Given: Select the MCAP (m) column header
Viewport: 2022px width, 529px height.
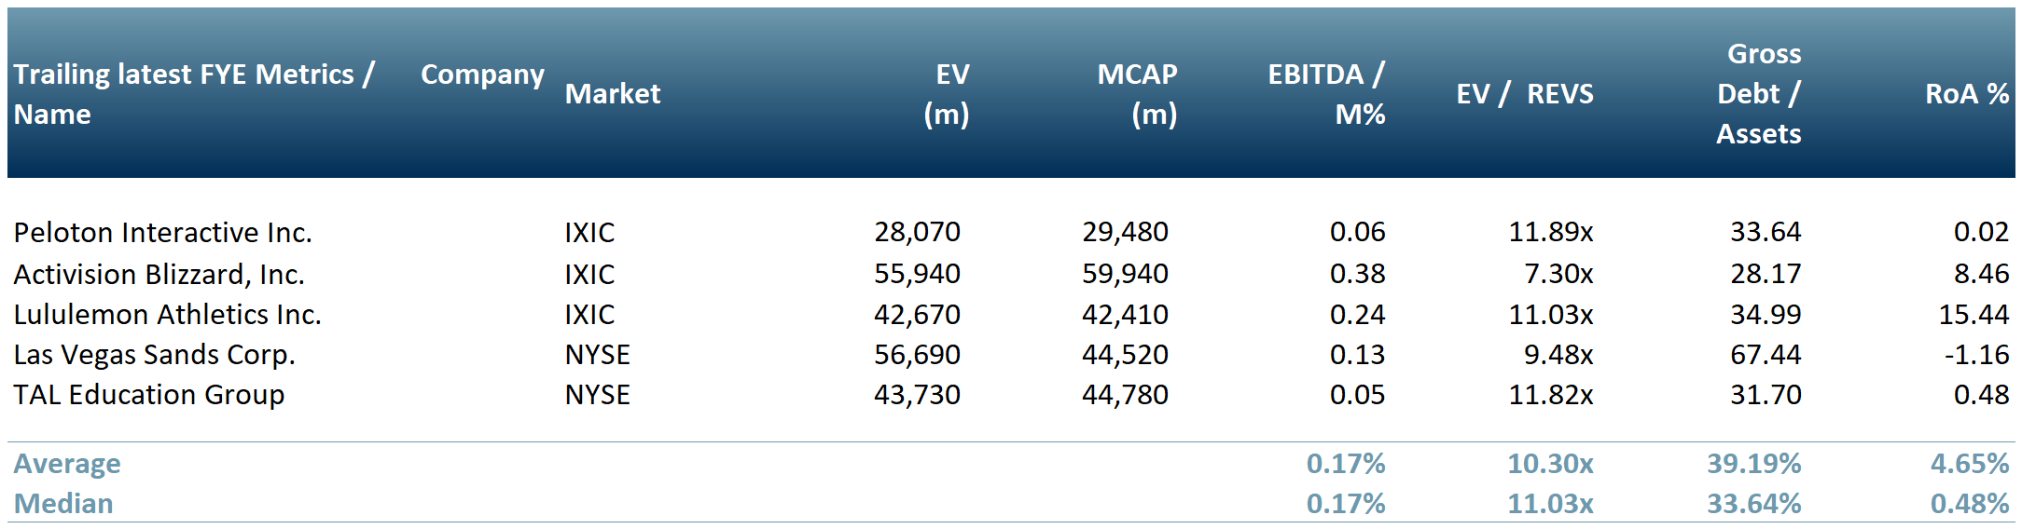Looking at the screenshot, I should coord(1137,94).
